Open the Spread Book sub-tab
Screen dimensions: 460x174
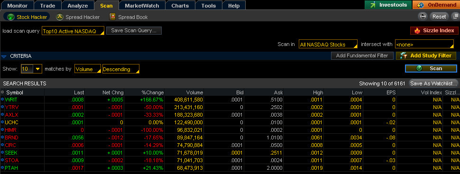[x=129, y=17]
